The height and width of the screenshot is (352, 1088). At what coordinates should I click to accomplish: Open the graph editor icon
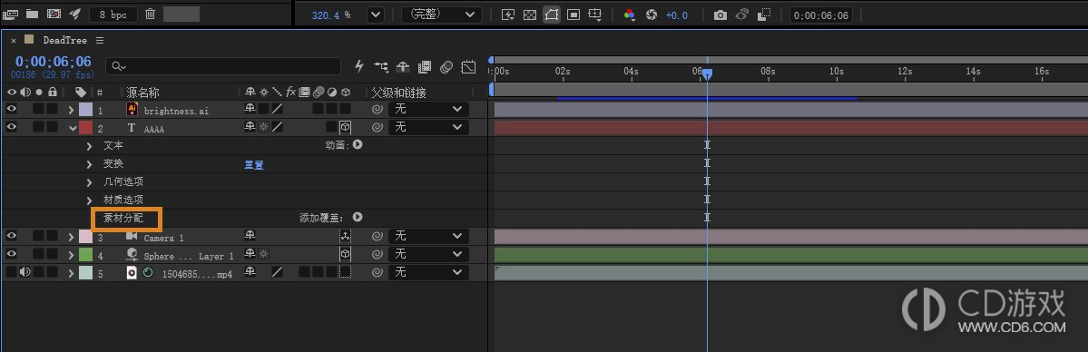[468, 66]
